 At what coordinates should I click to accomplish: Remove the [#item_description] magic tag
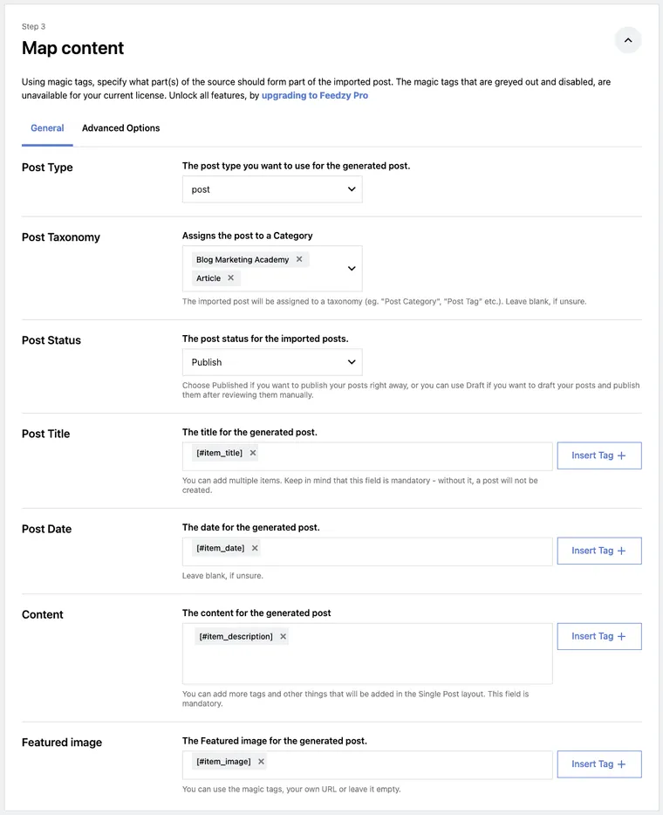[284, 636]
